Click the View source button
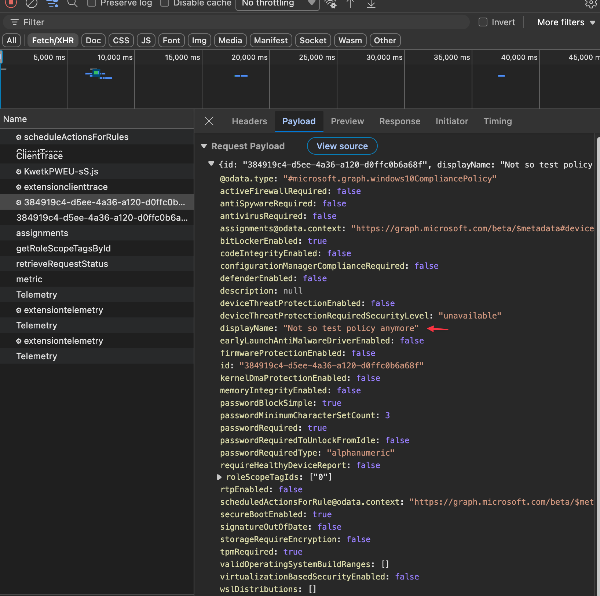The image size is (600, 596). click(x=342, y=146)
